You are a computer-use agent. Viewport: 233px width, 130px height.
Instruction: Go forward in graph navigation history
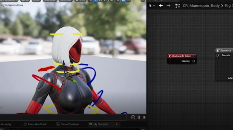pyautogui.click(x=169, y=5)
